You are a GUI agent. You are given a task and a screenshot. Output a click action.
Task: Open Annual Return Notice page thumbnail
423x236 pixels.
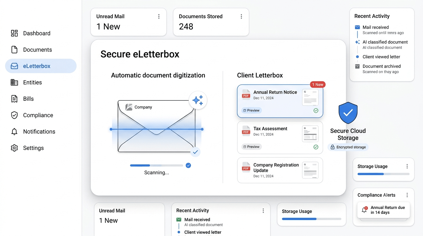(310, 97)
